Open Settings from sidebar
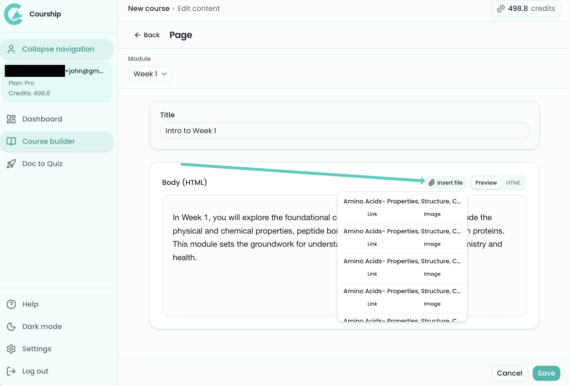570x386 pixels. coord(57,349)
